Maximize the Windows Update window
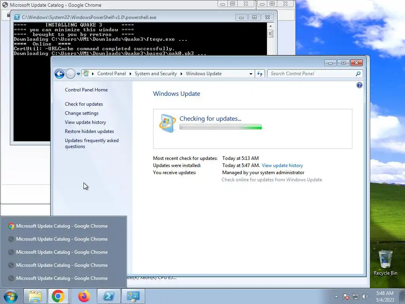Image resolution: width=405 pixels, height=304 pixels. (x=343, y=63)
